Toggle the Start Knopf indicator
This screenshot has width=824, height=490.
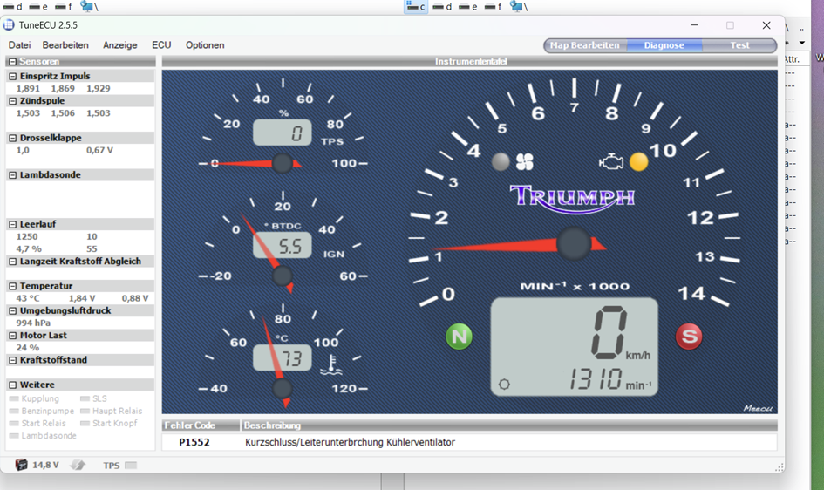coord(85,424)
